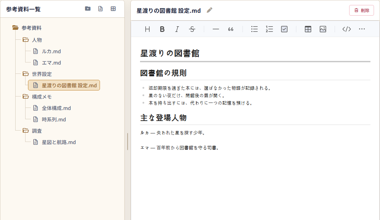Insert a task checkbox list
Image resolution: width=380 pixels, height=220 pixels.
tap(284, 29)
